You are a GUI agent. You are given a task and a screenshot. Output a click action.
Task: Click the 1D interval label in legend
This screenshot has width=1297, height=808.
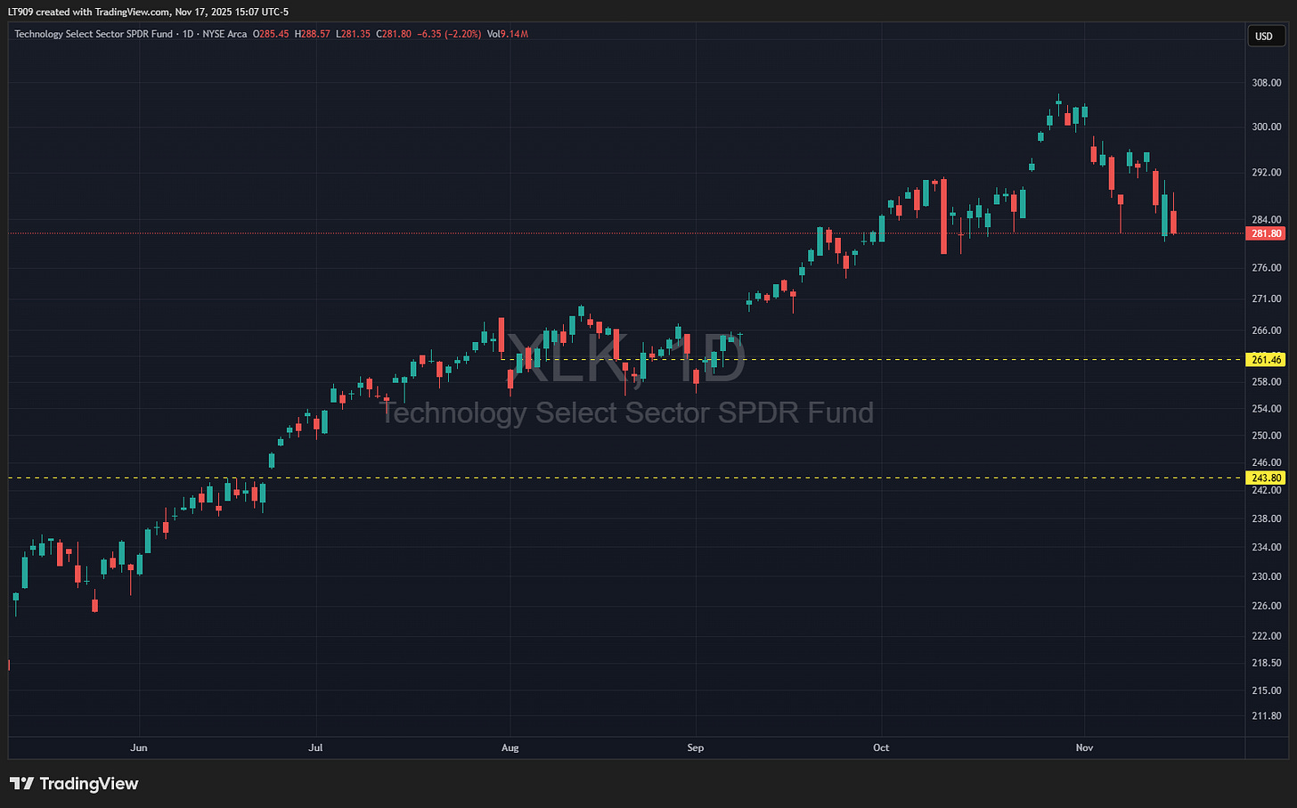click(x=187, y=34)
